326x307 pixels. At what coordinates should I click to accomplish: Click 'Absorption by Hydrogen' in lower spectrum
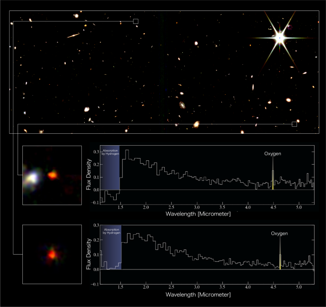[x=111, y=231]
